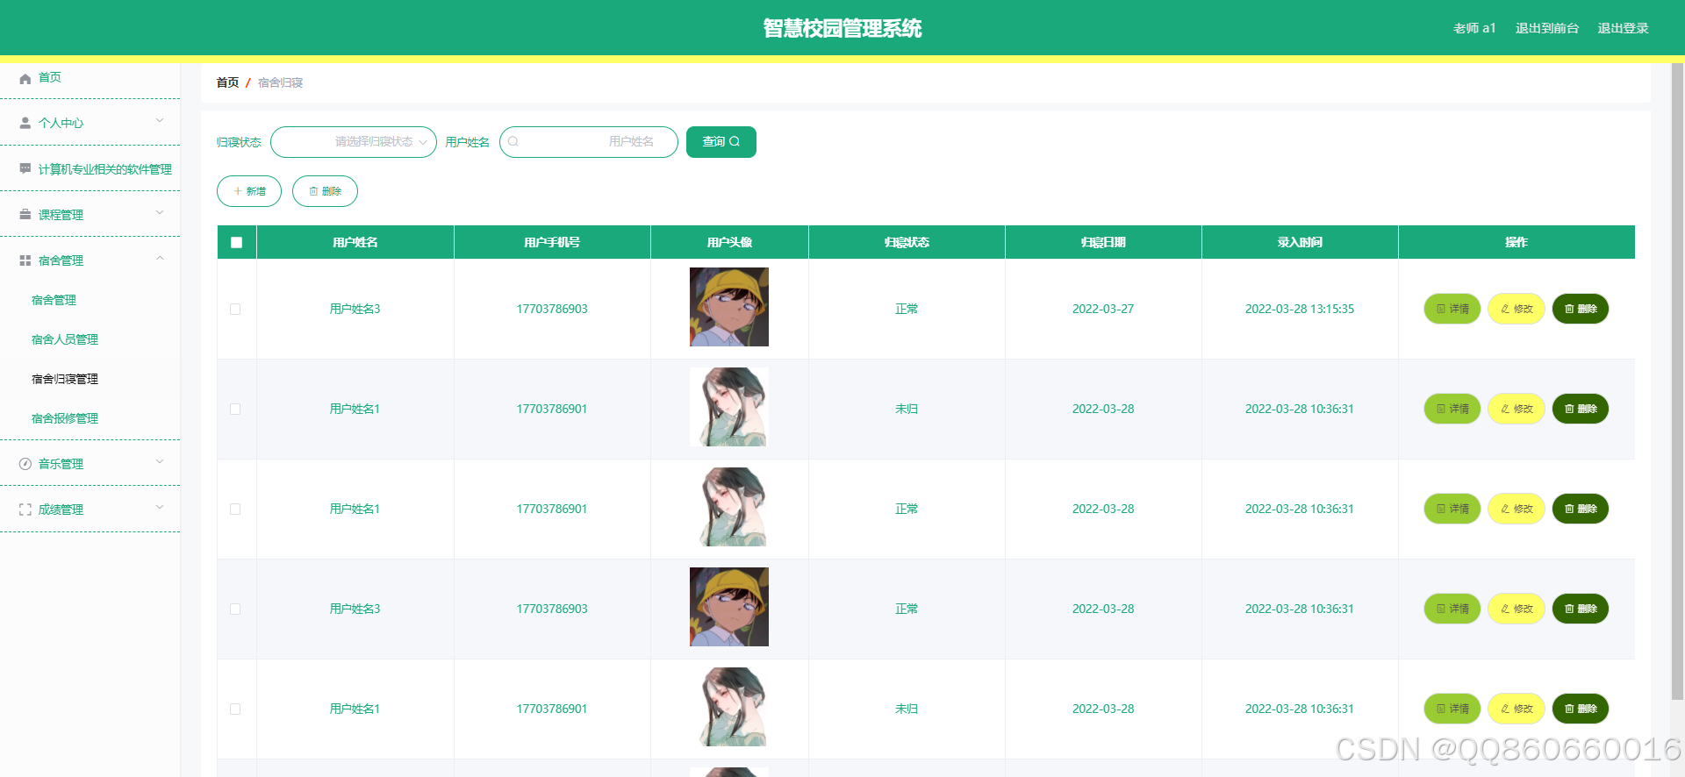Click the 删除 batch delete button

(325, 191)
